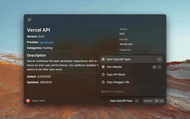Viewport: 190px width, 119px height.
Task: Click K key badge next to Actions
Action: pyautogui.click(x=162, y=101)
